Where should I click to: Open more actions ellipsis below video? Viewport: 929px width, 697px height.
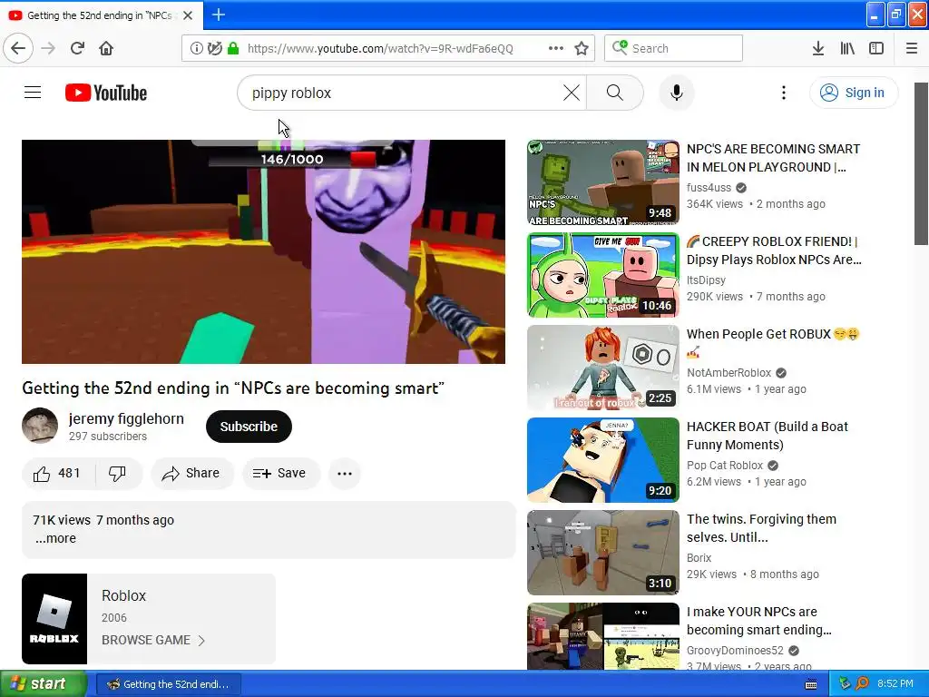tap(345, 473)
